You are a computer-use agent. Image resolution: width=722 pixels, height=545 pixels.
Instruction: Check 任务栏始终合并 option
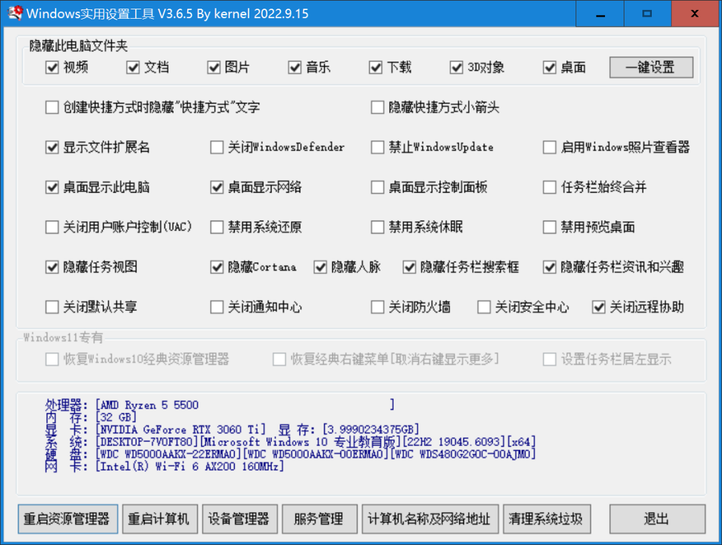(x=550, y=187)
